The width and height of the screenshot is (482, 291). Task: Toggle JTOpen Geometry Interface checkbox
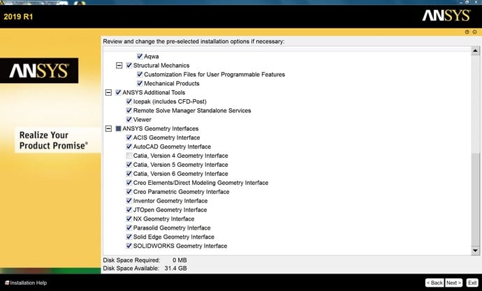coord(129,209)
